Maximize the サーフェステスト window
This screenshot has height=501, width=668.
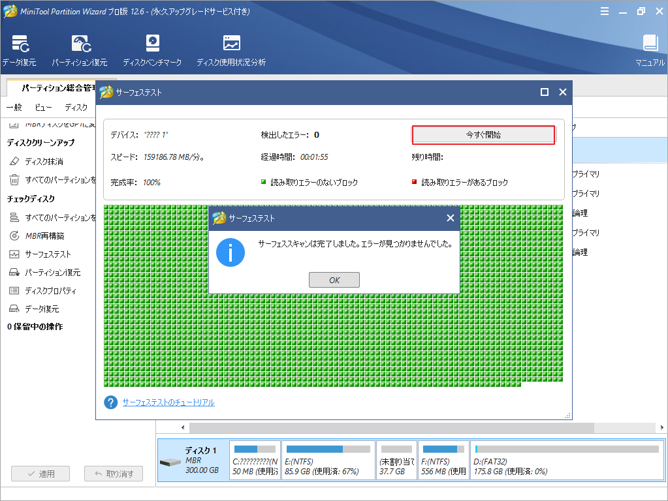(545, 92)
